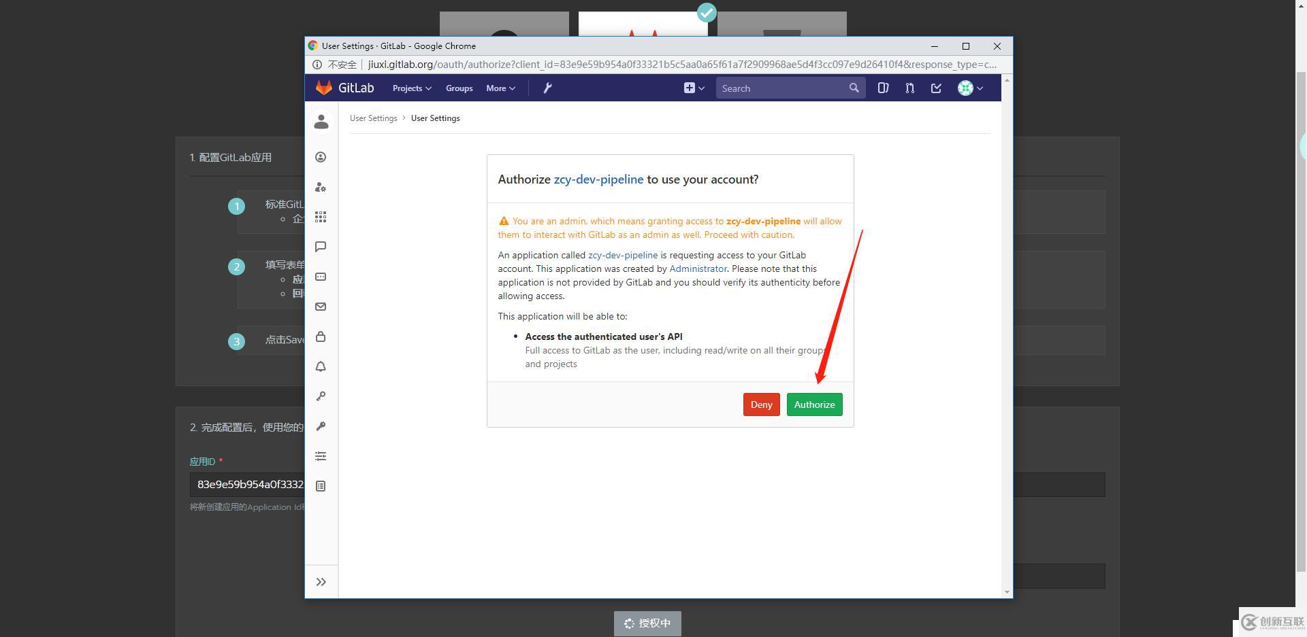Open your Todos via the checkmark icon
The image size is (1307, 637).
point(936,88)
